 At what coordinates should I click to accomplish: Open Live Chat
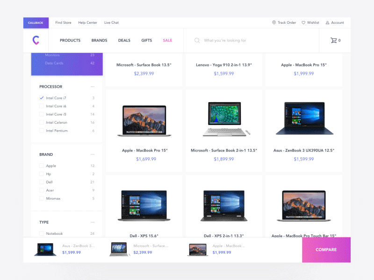(x=111, y=22)
